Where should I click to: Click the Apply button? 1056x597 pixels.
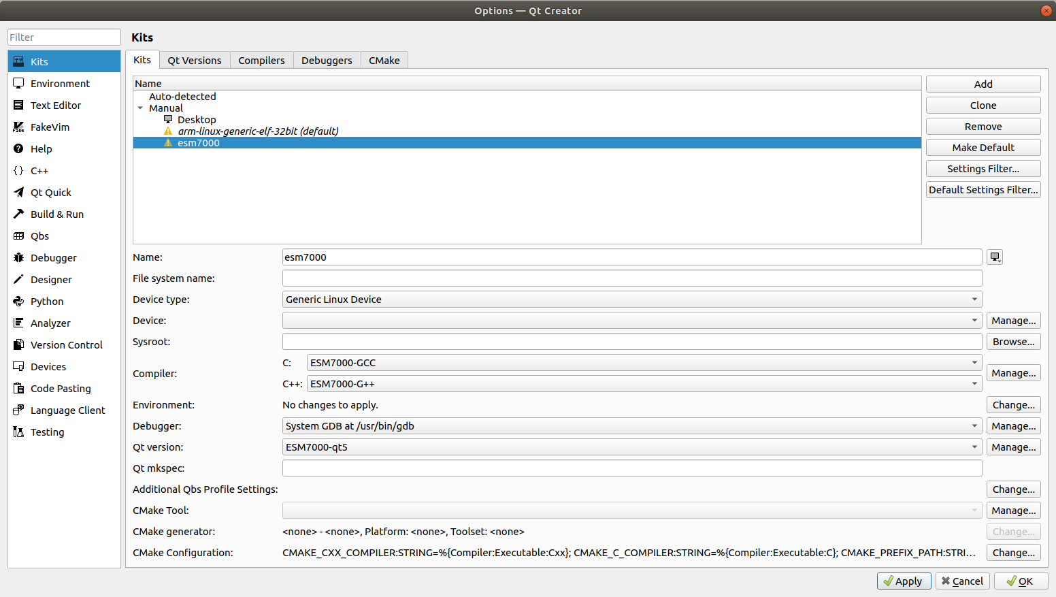pos(904,581)
